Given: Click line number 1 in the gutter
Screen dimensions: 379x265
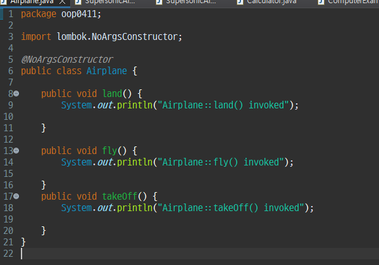Looking at the screenshot, I should (11, 14).
